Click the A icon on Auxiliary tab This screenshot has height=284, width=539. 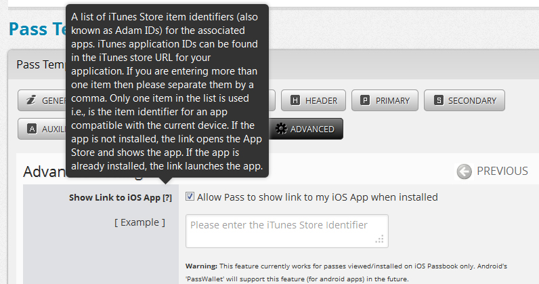[x=32, y=129]
